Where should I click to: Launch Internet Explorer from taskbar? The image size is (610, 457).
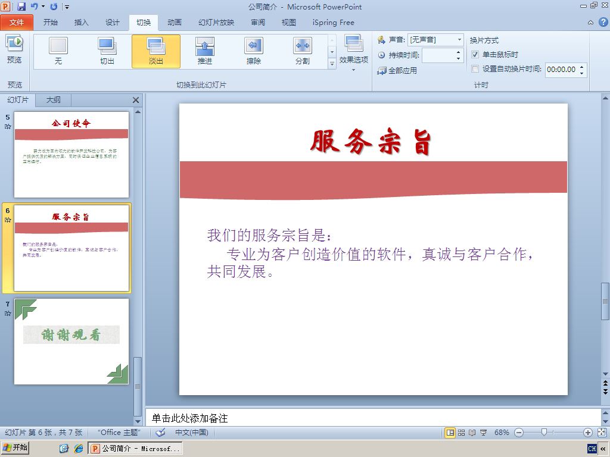79,449
